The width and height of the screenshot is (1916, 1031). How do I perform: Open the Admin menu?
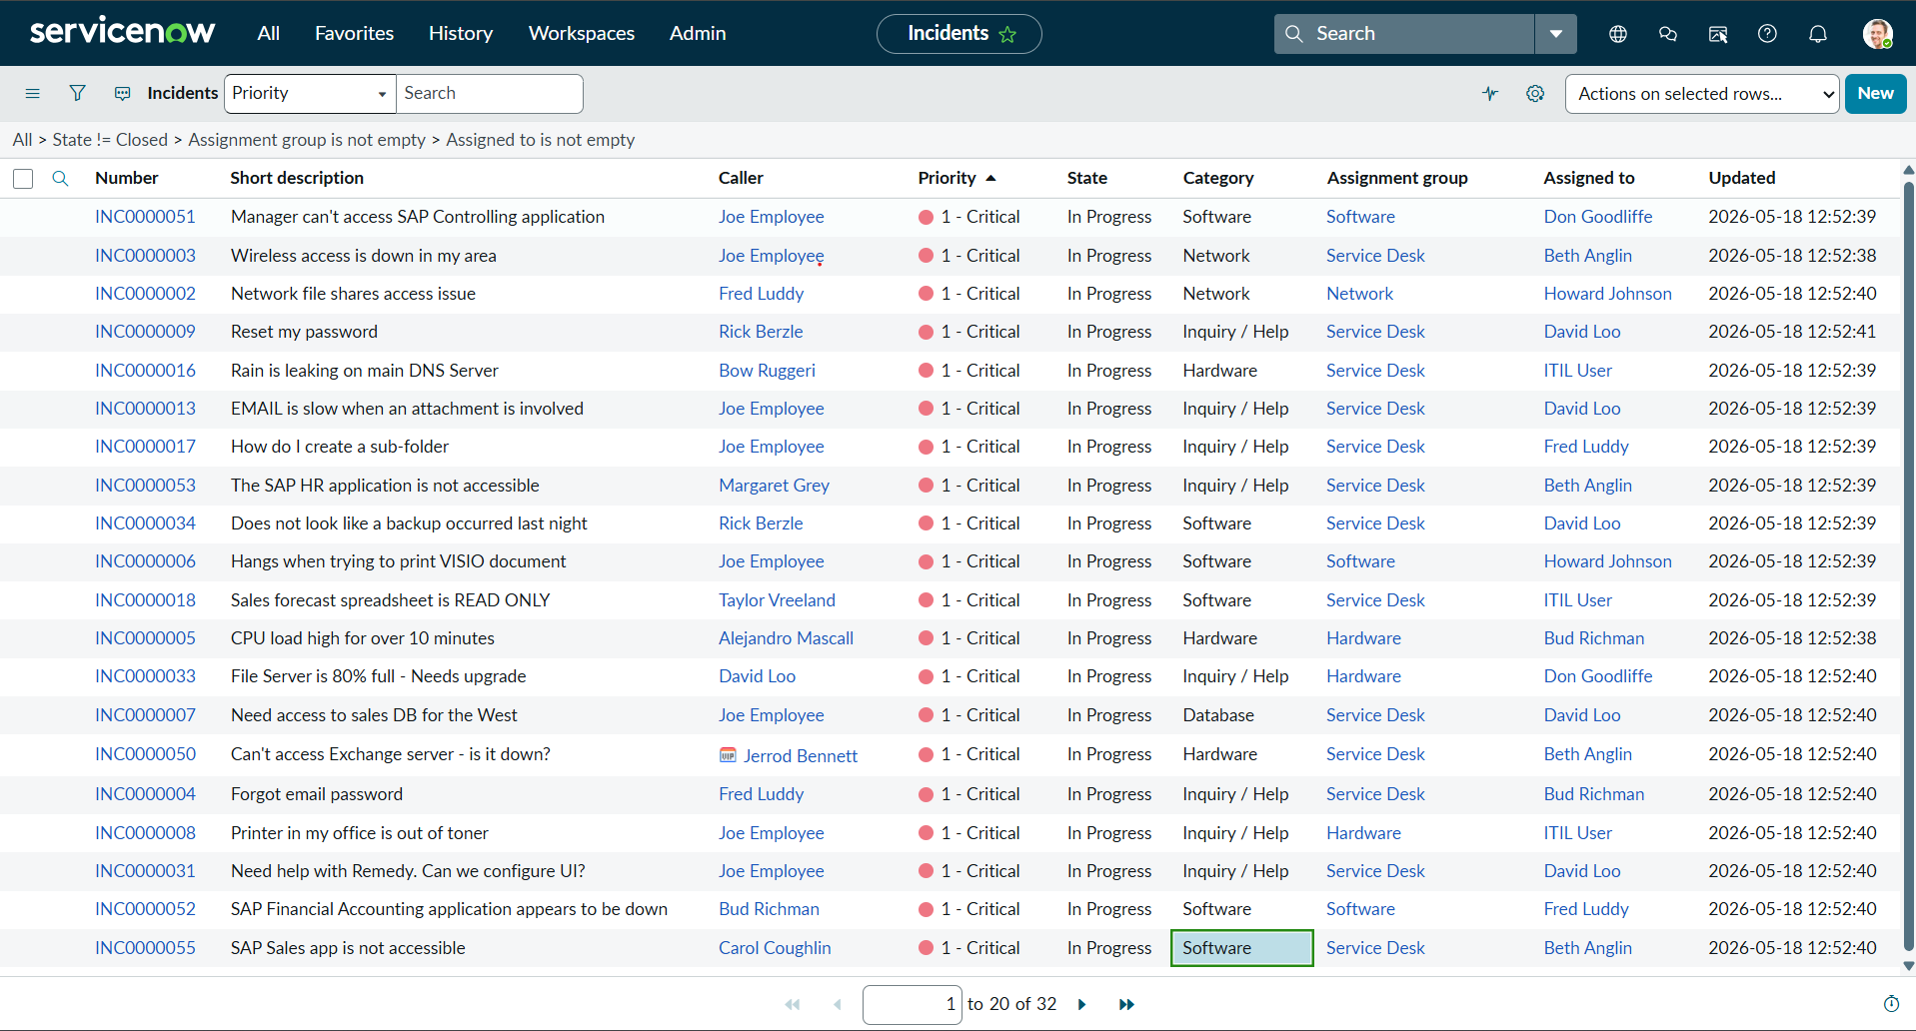click(698, 33)
